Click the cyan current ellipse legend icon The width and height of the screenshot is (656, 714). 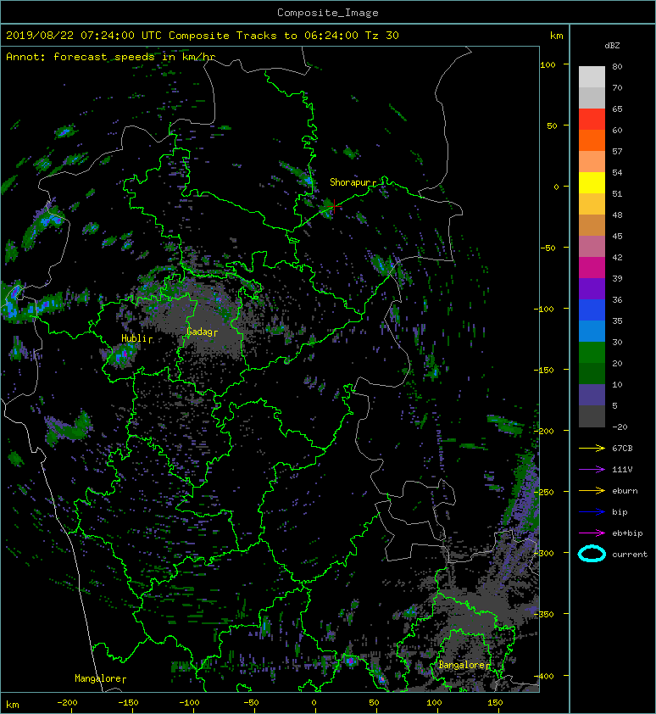click(592, 554)
